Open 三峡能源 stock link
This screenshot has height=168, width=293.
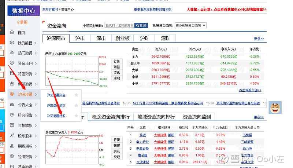click(247, 142)
